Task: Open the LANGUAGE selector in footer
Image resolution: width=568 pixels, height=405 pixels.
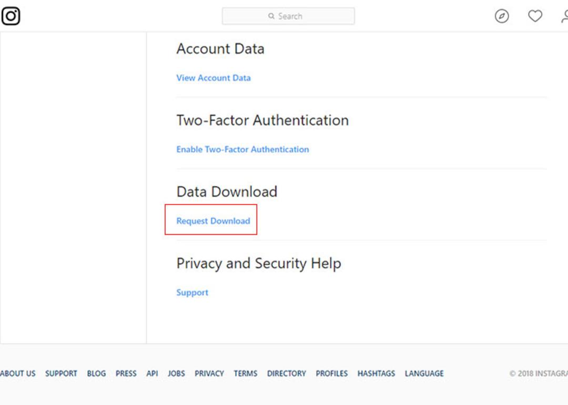Action: (424, 373)
